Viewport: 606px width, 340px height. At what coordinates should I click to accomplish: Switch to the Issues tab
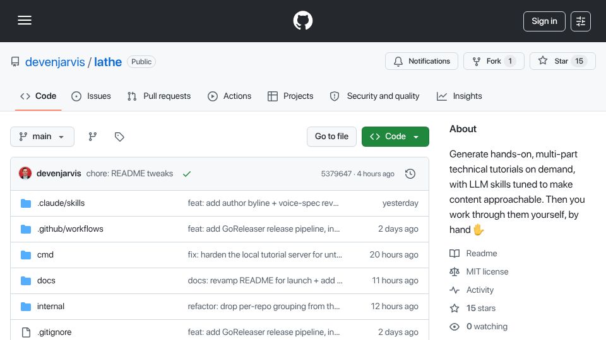pos(91,96)
